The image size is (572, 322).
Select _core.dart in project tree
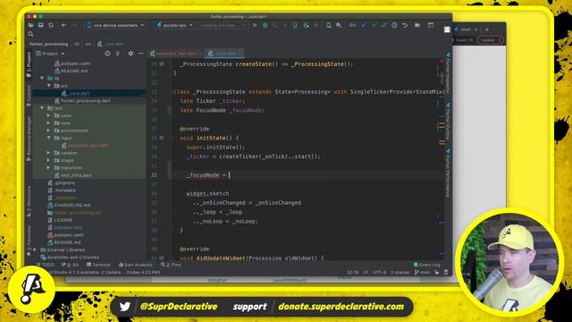click(79, 93)
